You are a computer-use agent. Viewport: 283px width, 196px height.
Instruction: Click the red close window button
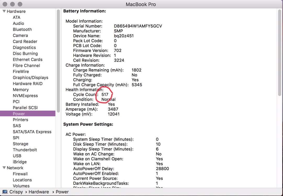coord(5,4)
